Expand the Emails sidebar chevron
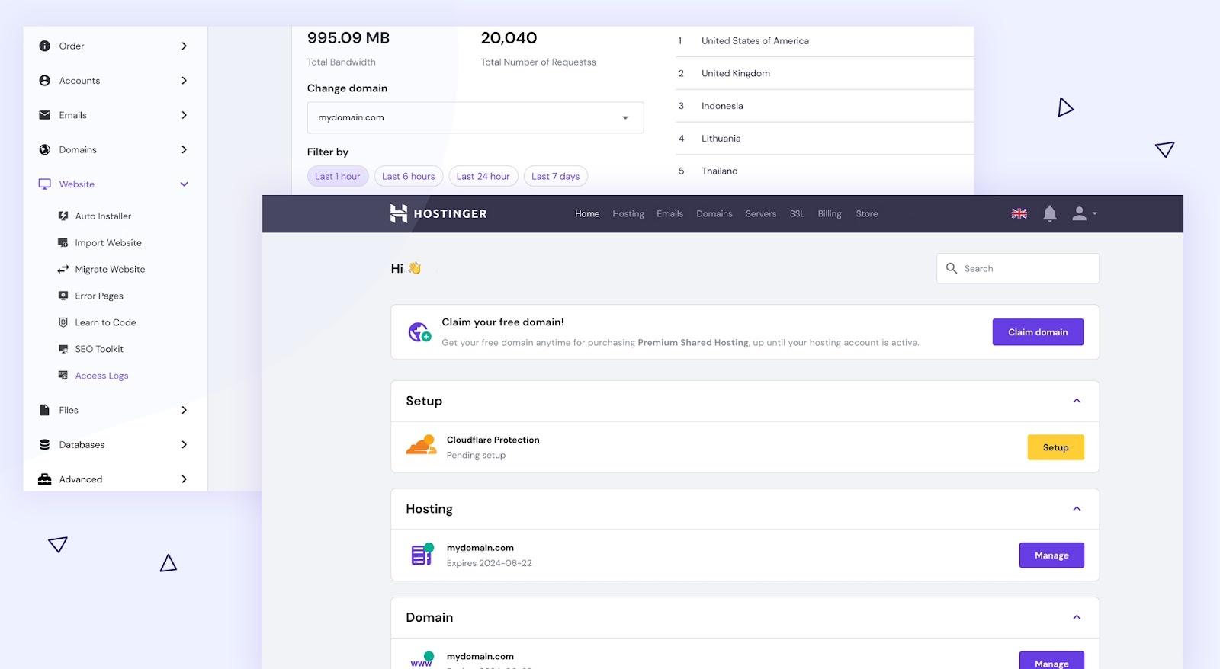 tap(184, 115)
